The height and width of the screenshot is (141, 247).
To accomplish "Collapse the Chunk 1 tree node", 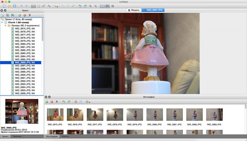I will (x=2, y=22).
